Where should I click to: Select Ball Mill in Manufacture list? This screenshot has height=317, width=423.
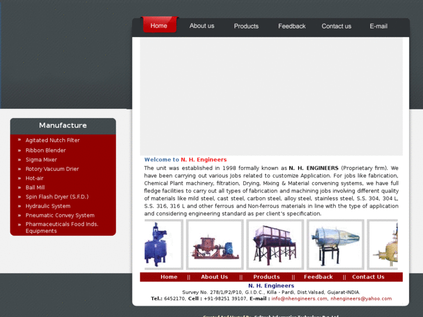[35, 187]
